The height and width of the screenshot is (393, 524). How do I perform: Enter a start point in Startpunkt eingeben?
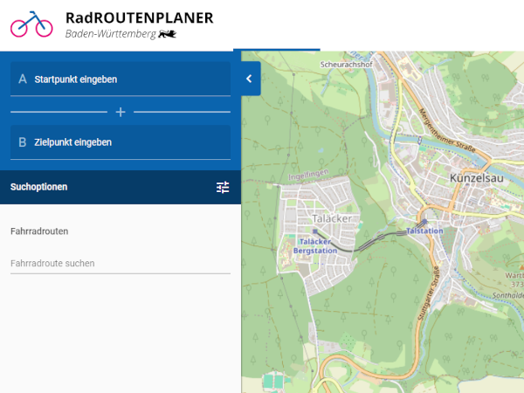click(122, 79)
